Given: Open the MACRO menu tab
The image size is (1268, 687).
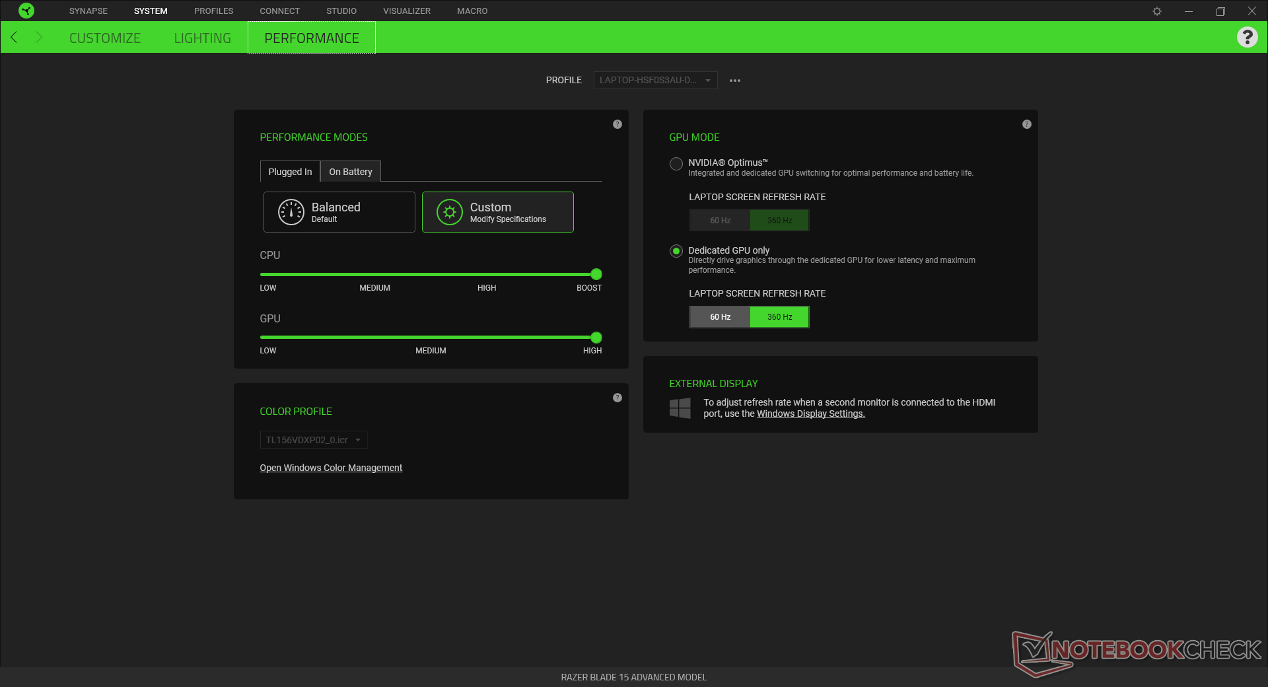Looking at the screenshot, I should (472, 11).
